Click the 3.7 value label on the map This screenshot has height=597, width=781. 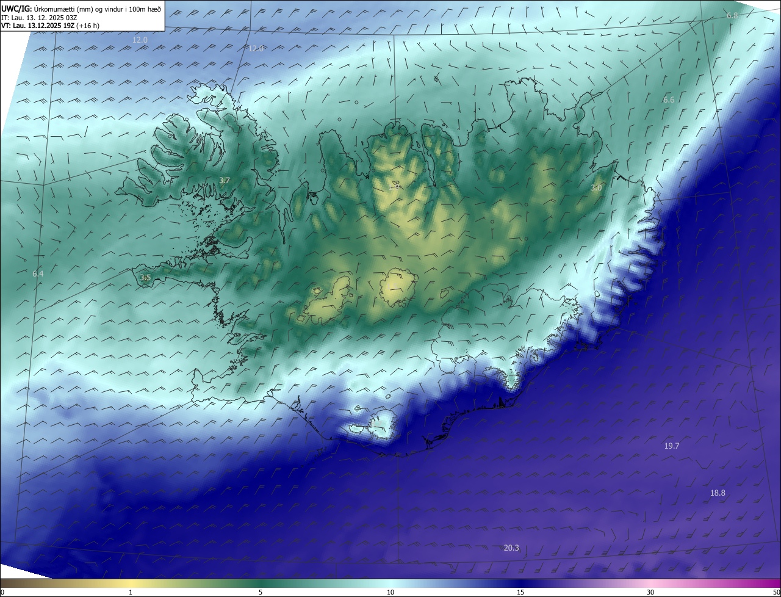click(x=225, y=180)
